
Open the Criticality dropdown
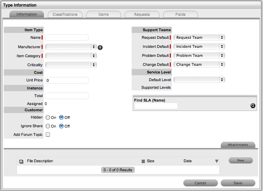(x=71, y=65)
